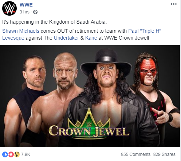Open the Shawn Michaels tagged link

click(x=21, y=31)
